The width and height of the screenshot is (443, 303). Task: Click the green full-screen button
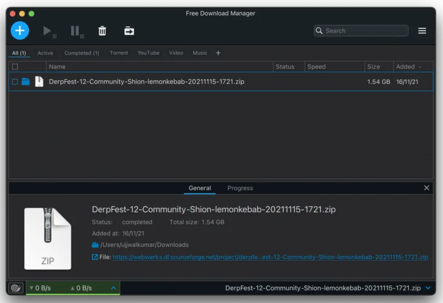(31, 13)
